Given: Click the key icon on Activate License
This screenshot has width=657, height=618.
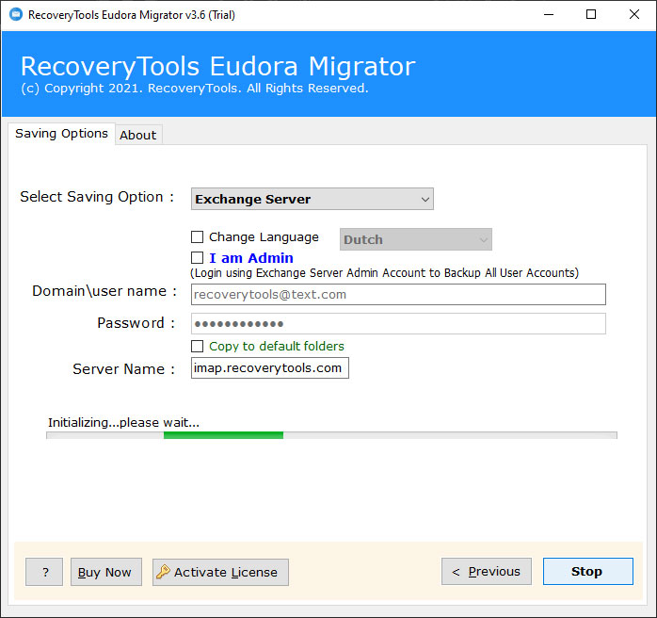Looking at the screenshot, I should [x=163, y=572].
